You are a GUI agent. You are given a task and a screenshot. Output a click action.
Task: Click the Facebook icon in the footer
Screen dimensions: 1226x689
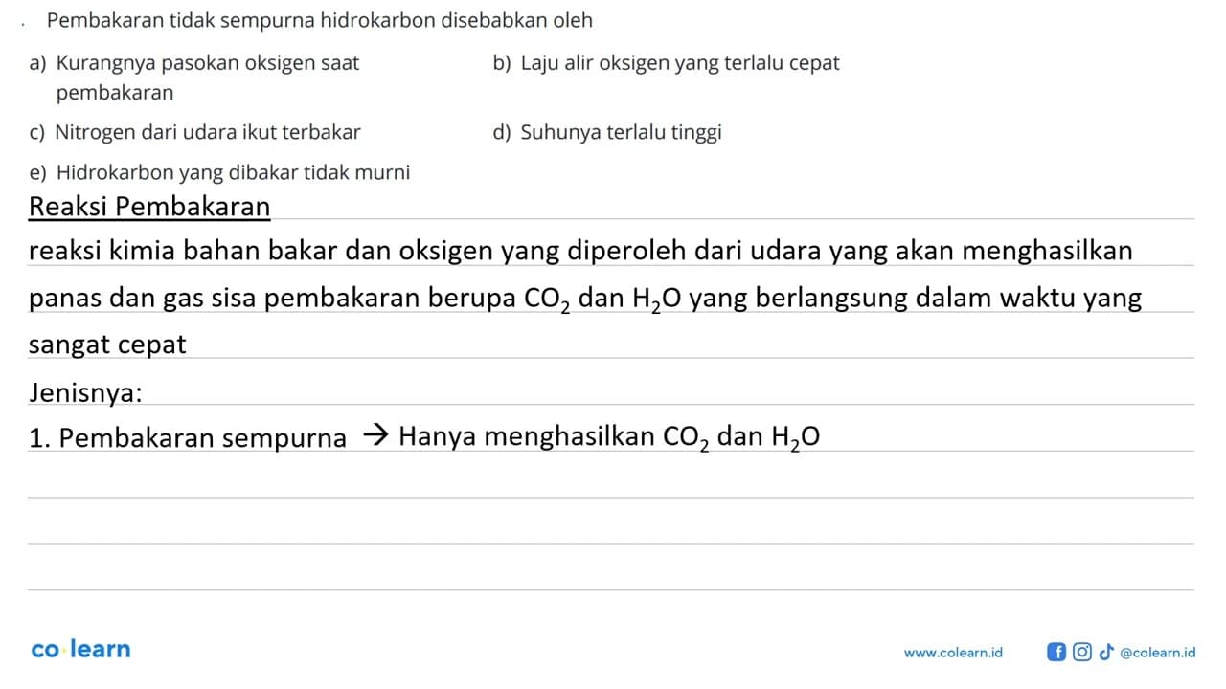[1057, 652]
